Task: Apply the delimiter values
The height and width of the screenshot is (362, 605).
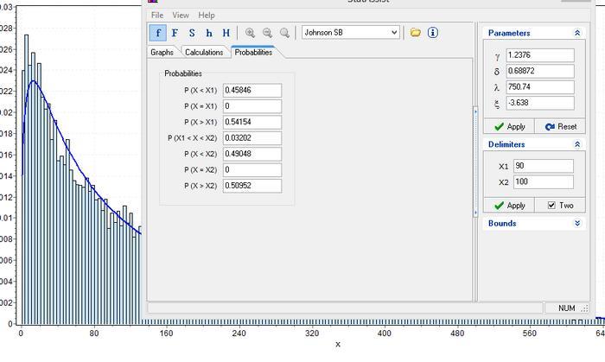Action: point(509,206)
